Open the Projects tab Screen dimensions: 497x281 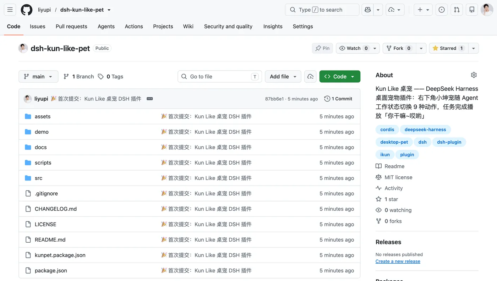pos(163,26)
